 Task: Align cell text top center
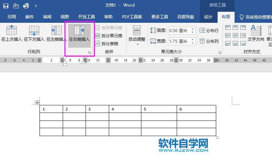click(x=235, y=27)
